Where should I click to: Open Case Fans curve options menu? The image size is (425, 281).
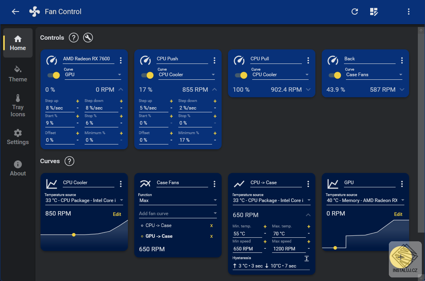(x=214, y=184)
